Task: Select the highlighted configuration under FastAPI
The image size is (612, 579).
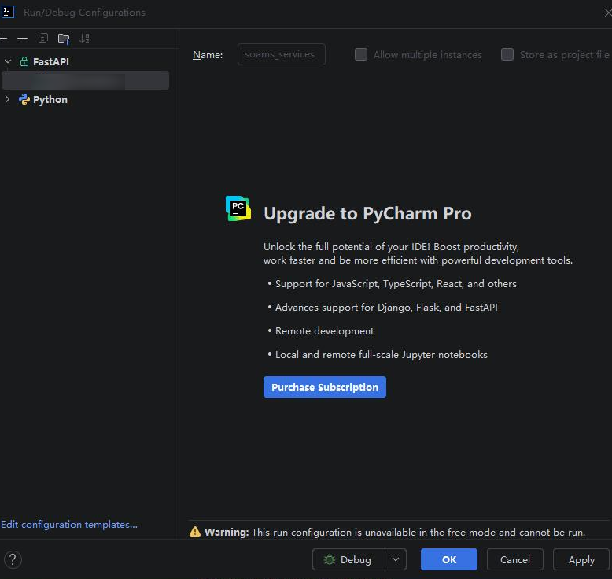Action: [x=85, y=80]
